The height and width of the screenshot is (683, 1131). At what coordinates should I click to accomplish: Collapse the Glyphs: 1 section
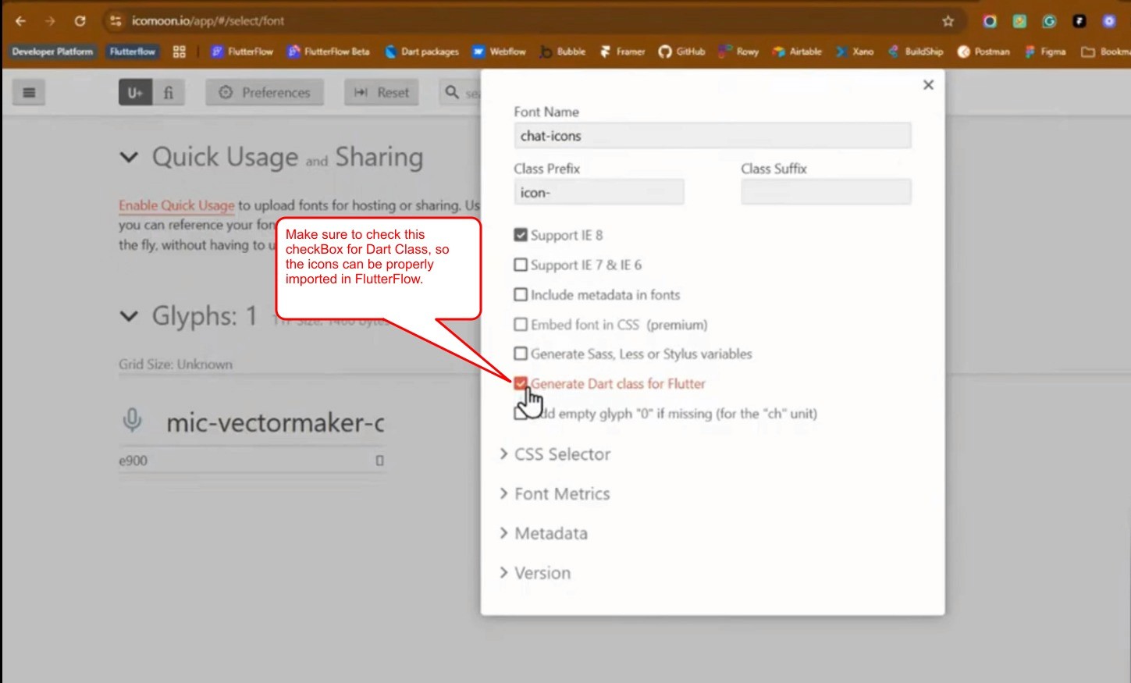(x=129, y=316)
